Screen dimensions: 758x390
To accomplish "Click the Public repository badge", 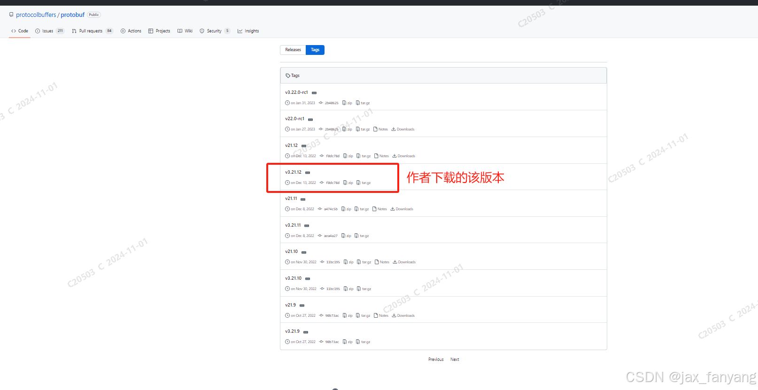I will tap(94, 15).
